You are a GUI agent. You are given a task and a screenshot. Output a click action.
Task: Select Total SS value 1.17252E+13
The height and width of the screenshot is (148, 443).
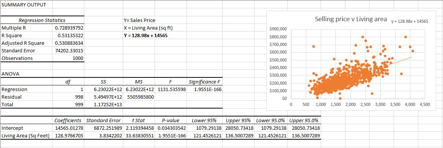[103, 104]
